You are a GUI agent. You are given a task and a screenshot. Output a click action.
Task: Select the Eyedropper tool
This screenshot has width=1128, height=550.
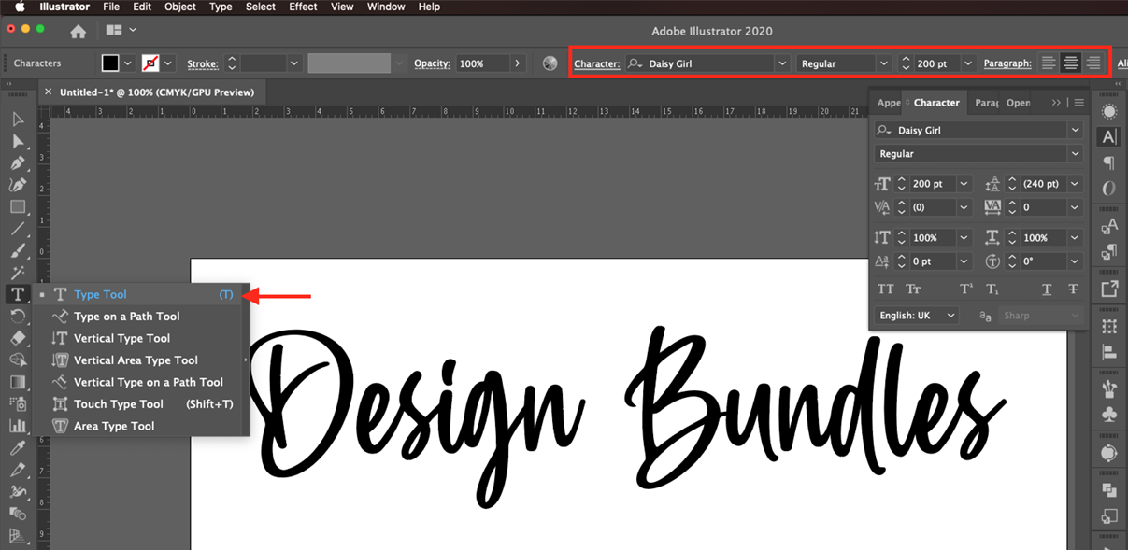[x=18, y=448]
